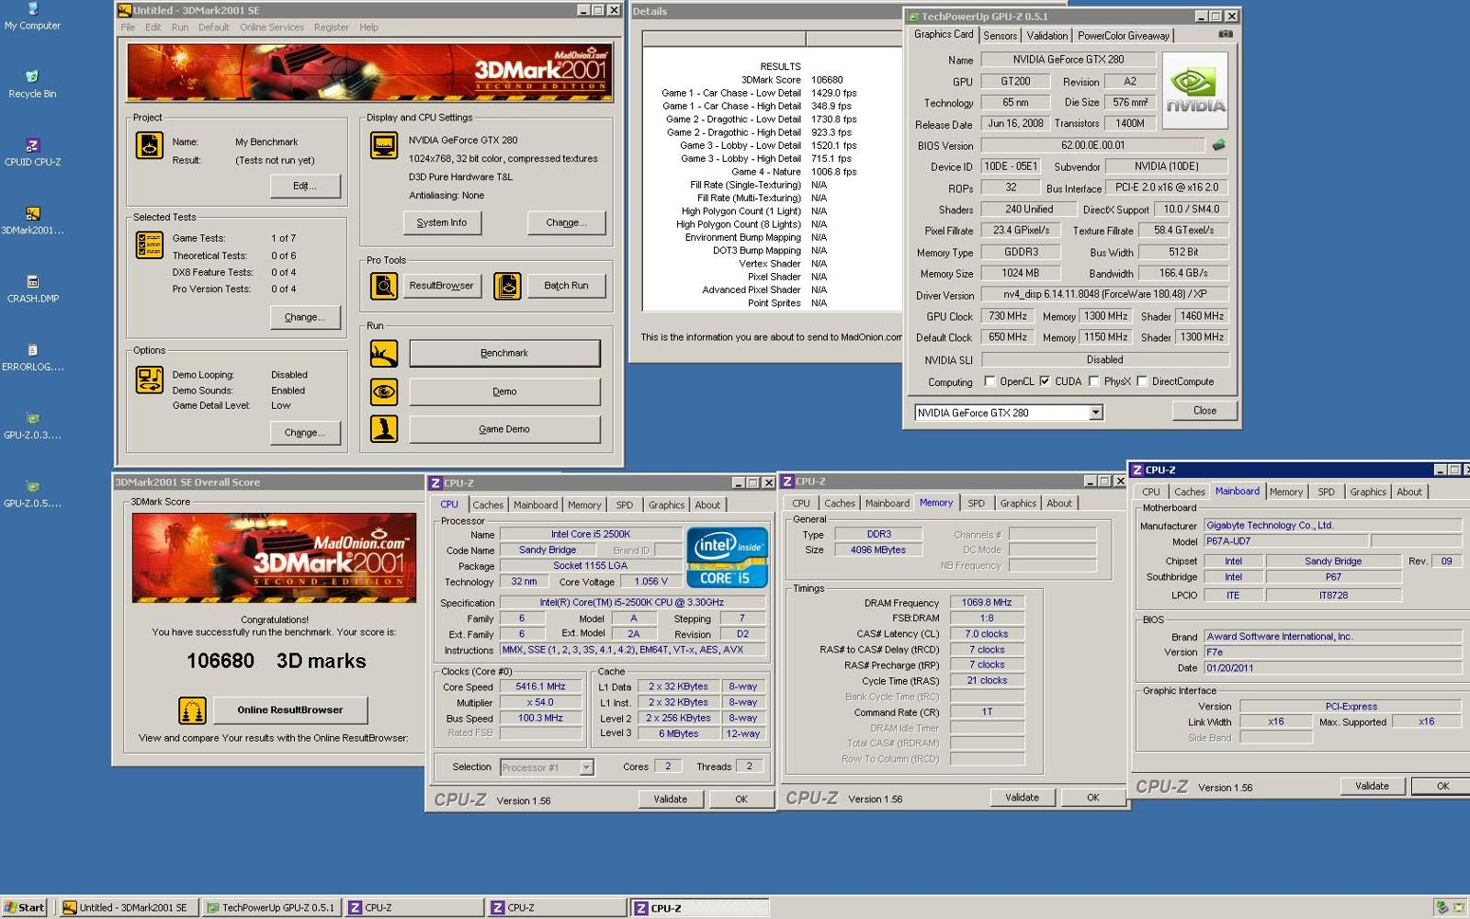Select CRASH.DMP file on desktop
1470x919 pixels.
32,289
